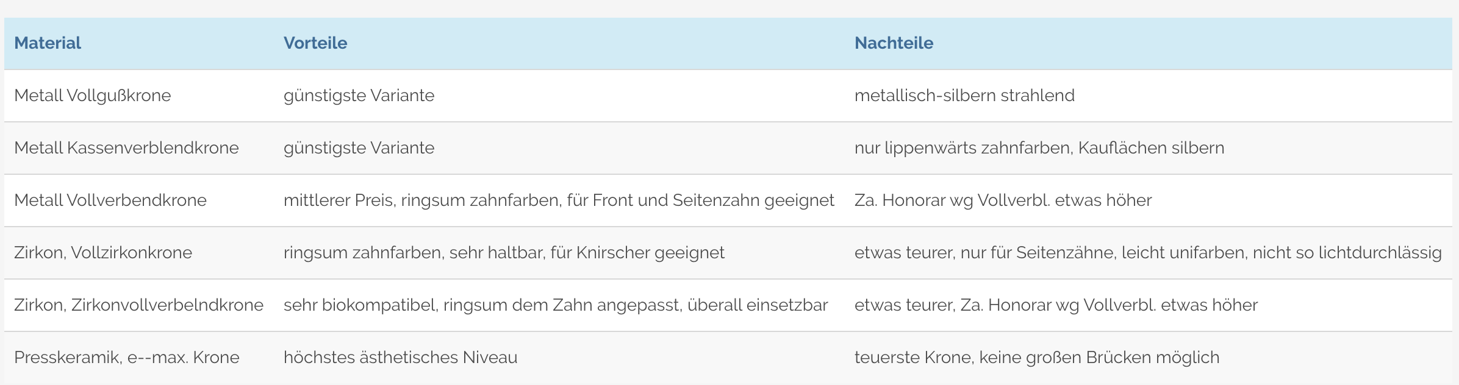Click 'günstigste Variante' in Kassenverblendkrone row

359,148
